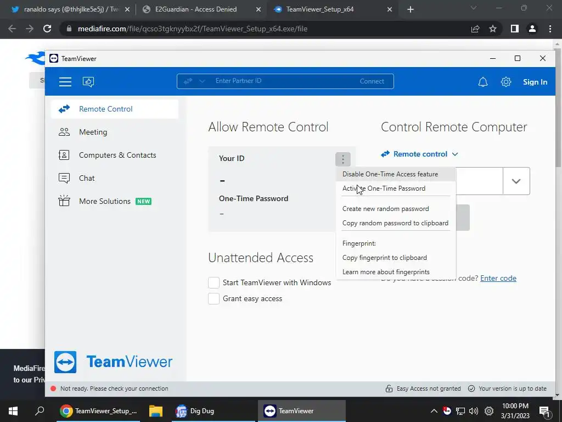This screenshot has height=422, width=562.
Task: Check the Grant easy access box
Action: click(213, 298)
